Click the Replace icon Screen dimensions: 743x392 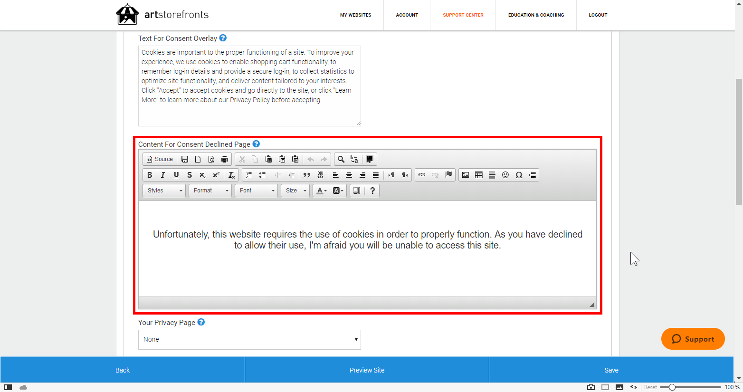[354, 159]
